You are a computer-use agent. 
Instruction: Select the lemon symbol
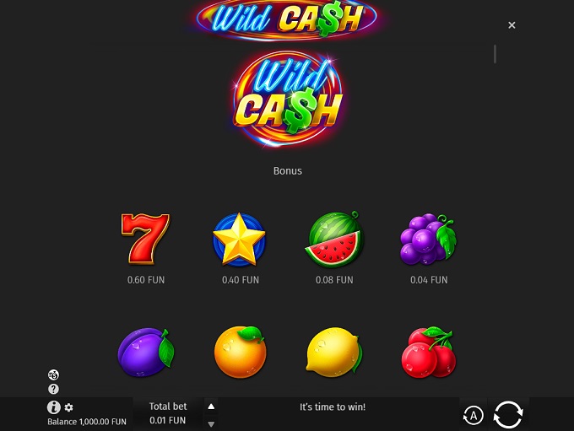tap(334, 352)
